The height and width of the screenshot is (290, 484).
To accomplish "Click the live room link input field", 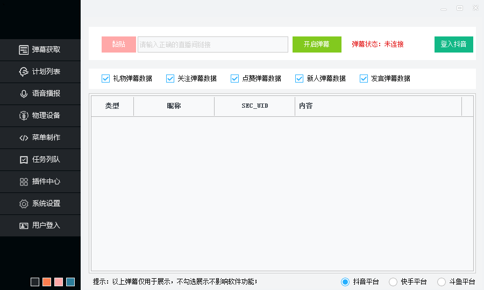I will [213, 44].
